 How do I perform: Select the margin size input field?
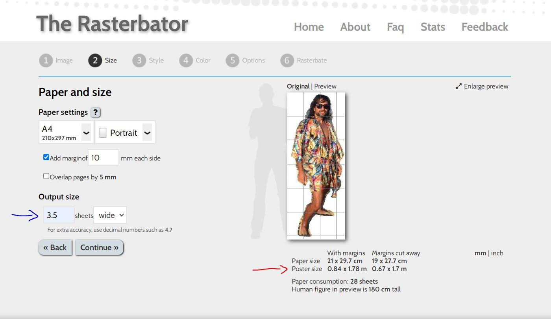103,157
